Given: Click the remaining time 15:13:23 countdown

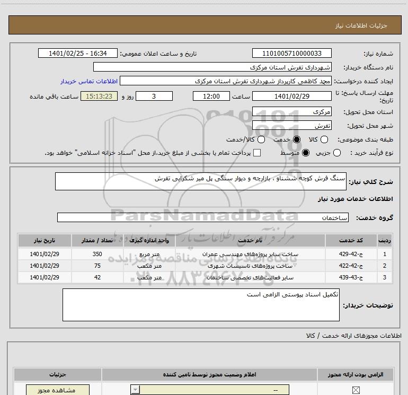Looking at the screenshot, I should [x=99, y=96].
